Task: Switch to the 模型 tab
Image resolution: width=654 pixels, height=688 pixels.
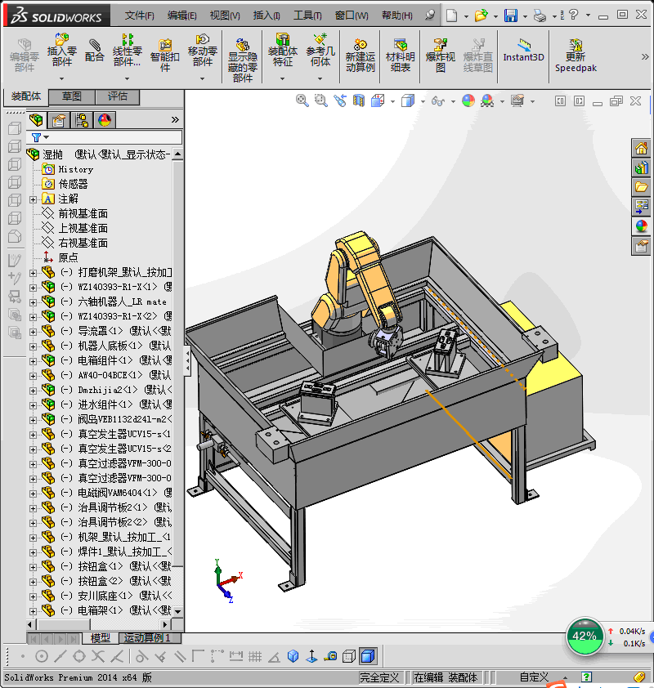Action: [x=100, y=637]
